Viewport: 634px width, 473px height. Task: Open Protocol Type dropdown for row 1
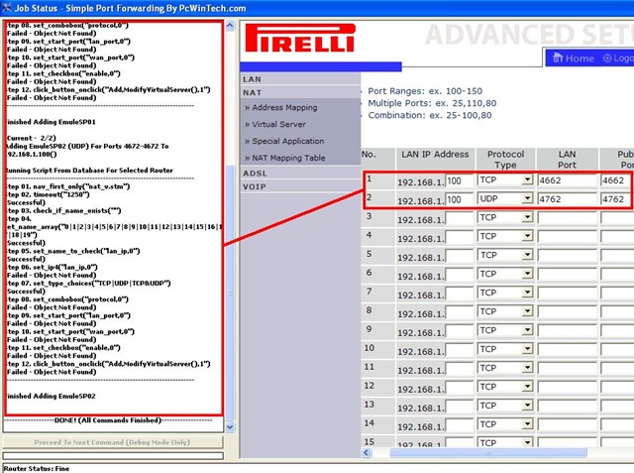(527, 179)
